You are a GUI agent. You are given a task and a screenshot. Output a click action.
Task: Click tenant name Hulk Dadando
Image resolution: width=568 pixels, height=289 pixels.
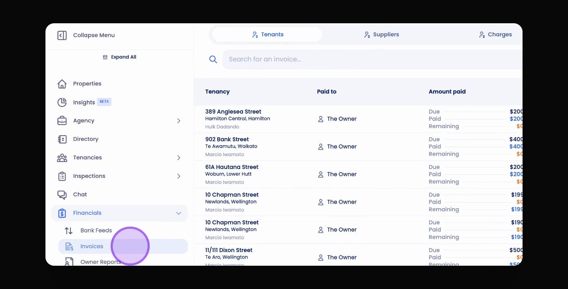222,127
